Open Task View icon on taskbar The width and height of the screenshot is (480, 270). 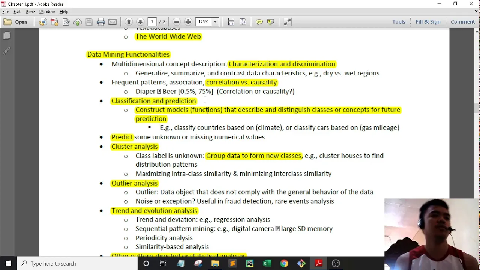(163, 263)
